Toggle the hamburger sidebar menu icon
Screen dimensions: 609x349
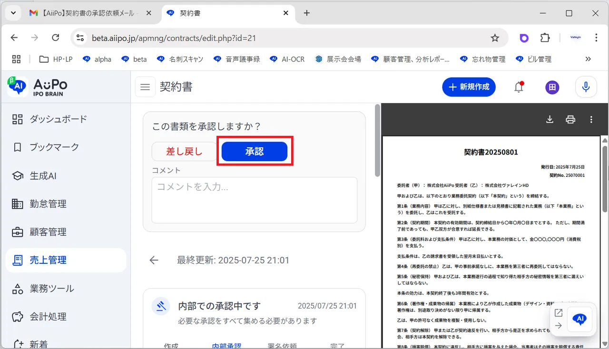(145, 87)
